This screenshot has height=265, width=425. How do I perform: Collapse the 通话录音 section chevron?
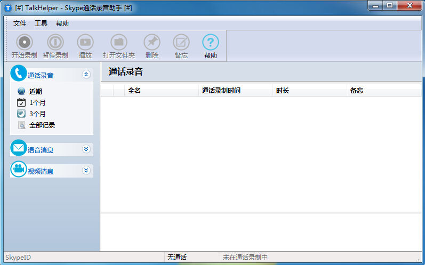(x=86, y=74)
